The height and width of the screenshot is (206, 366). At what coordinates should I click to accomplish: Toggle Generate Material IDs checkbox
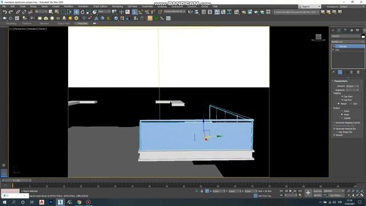click(x=334, y=129)
